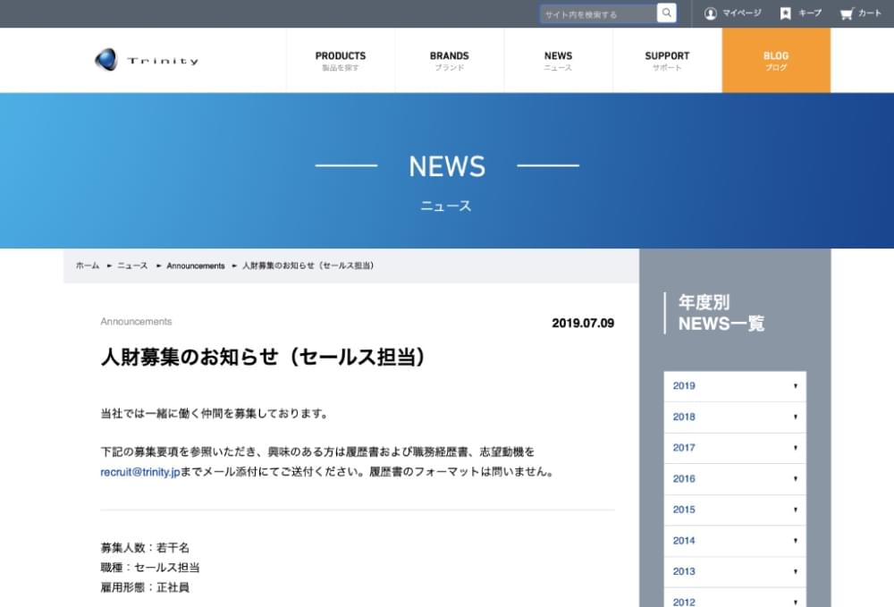The width and height of the screenshot is (894, 607).
Task: Expand the 2016 news archive
Action: (x=735, y=479)
